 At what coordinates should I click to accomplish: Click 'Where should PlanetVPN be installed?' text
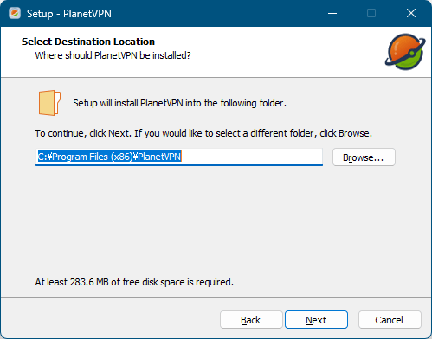pyautogui.click(x=113, y=55)
